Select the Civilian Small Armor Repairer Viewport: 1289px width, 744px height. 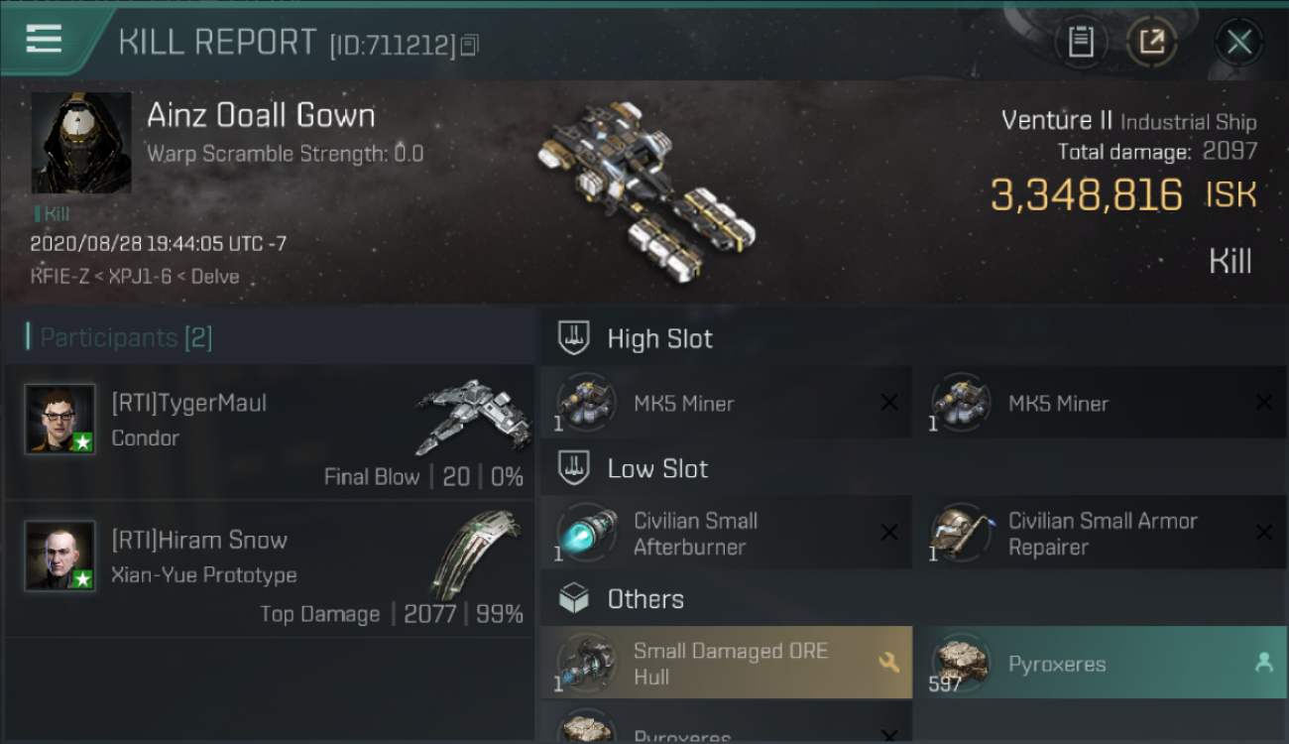1101,535
